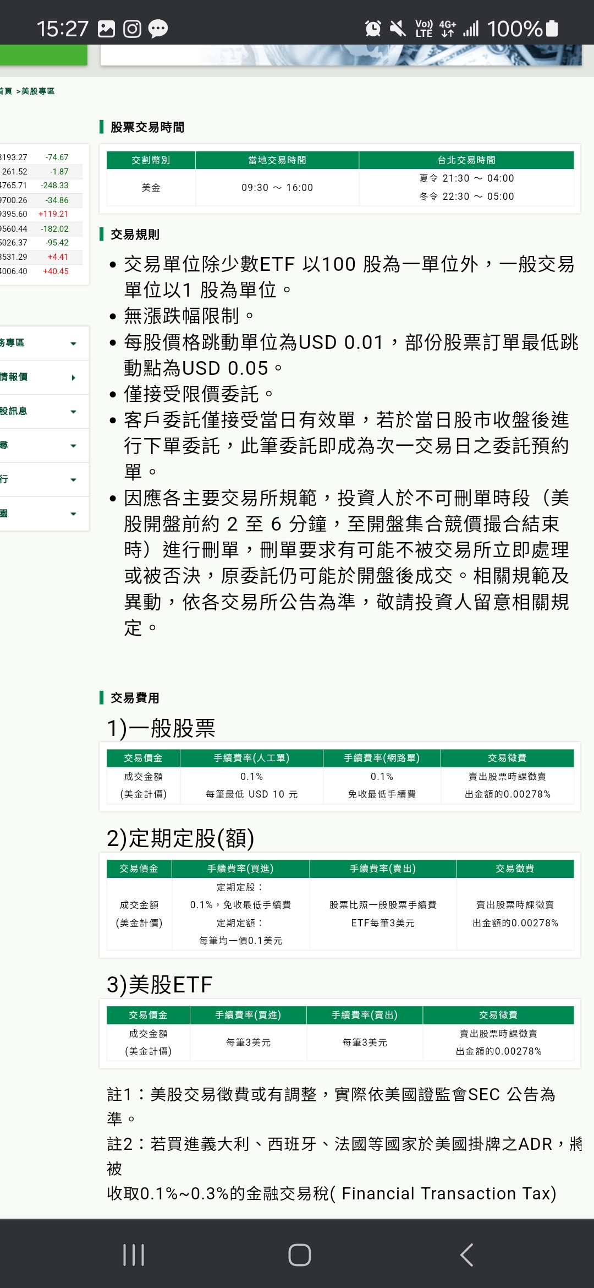Click the ETF每筆3美元 text
Viewport: 594px width, 1288px height.
383,923
